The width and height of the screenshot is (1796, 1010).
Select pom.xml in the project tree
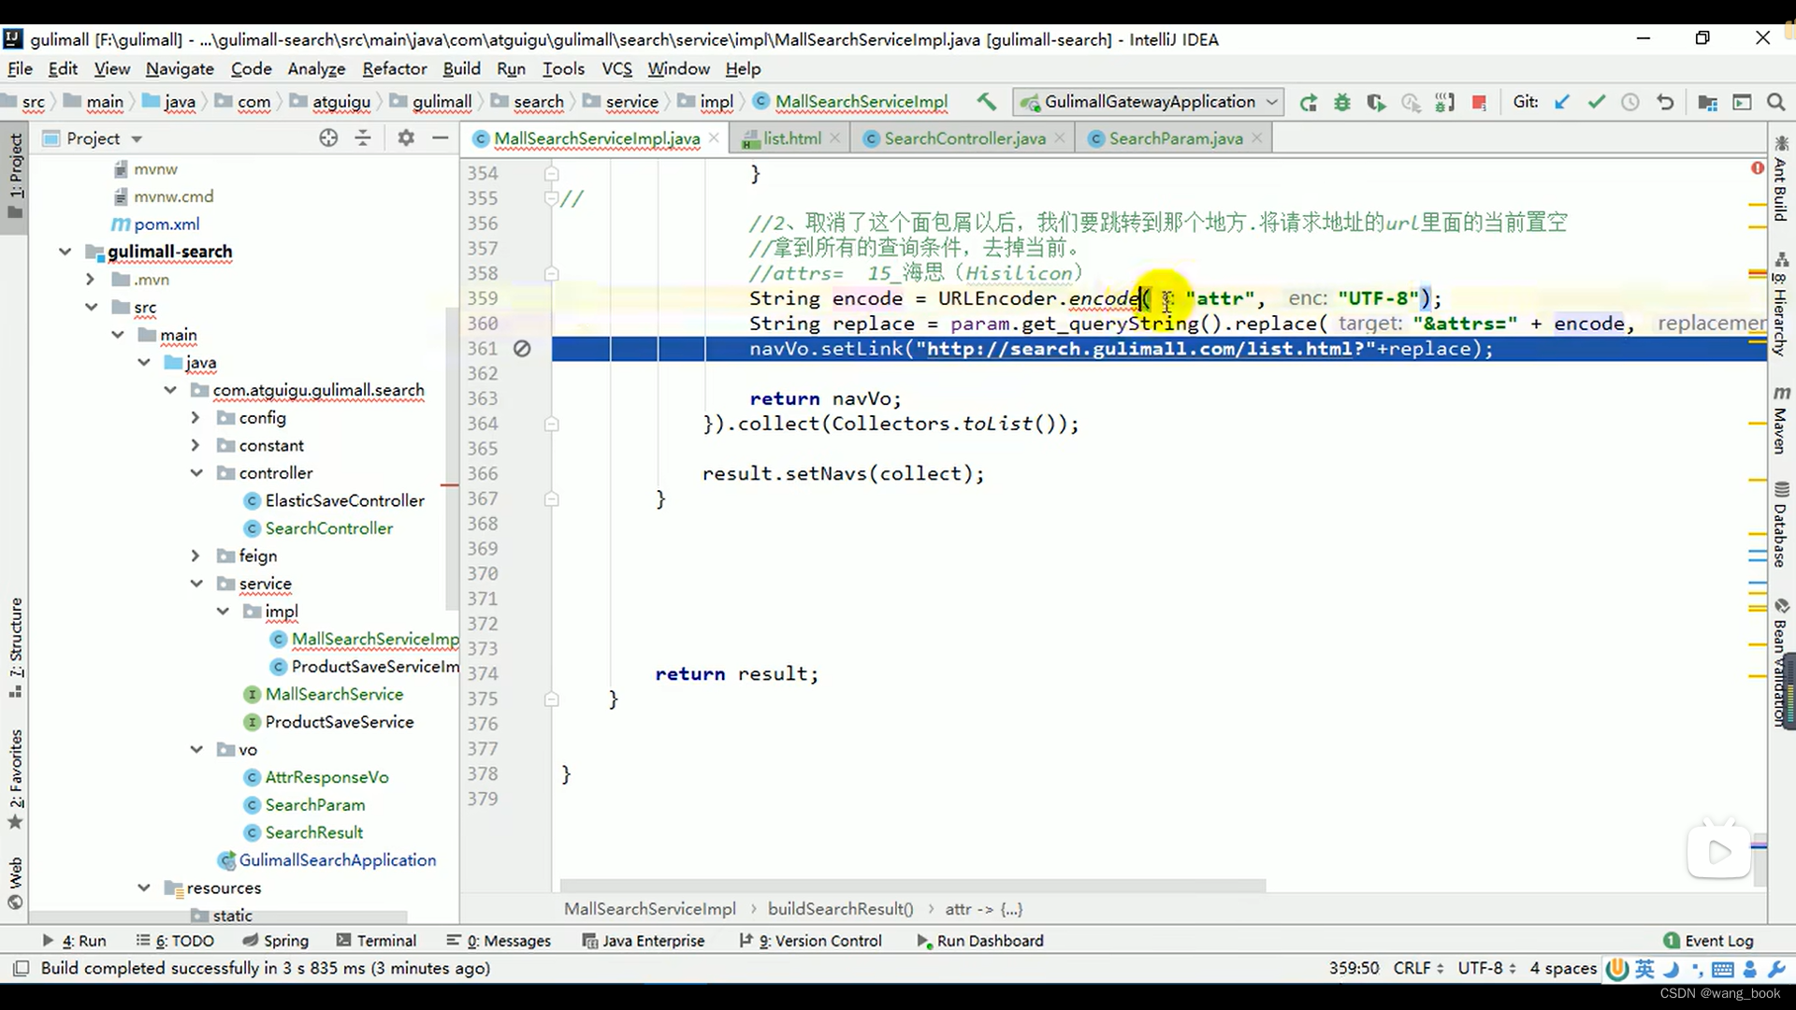click(x=167, y=224)
